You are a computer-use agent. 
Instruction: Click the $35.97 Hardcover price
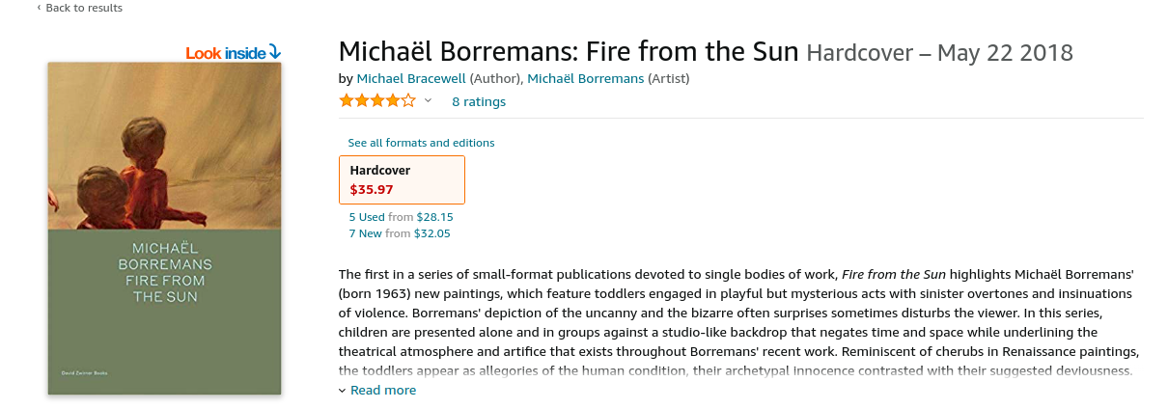[x=372, y=189]
